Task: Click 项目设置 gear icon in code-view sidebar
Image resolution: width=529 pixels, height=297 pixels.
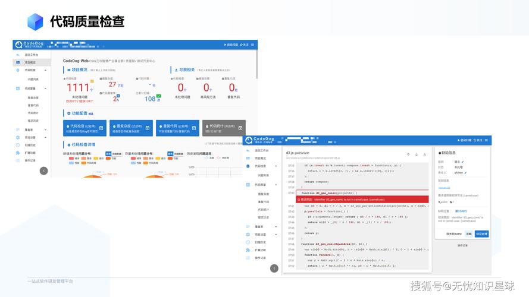Action: click(x=248, y=235)
